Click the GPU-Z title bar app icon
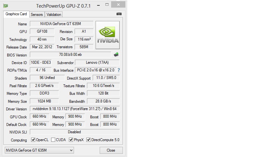 pos(6,6)
